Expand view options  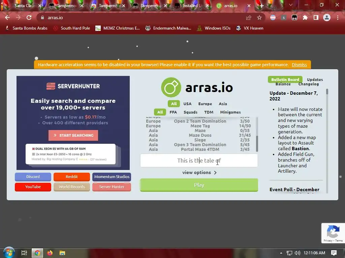tap(199, 172)
